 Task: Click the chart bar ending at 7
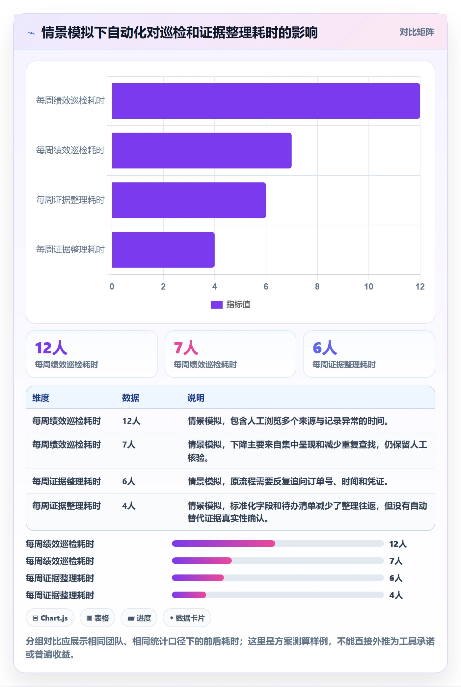tap(202, 151)
